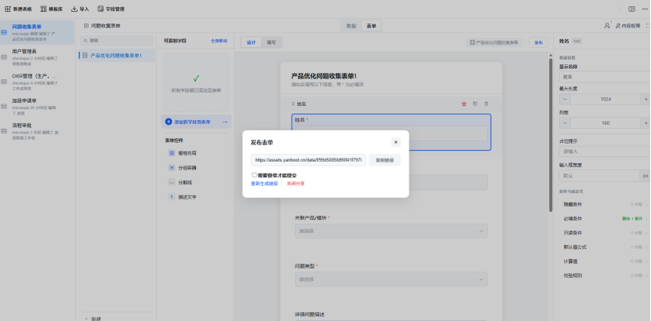Click the table icon beside 用户管理表

[4, 57]
